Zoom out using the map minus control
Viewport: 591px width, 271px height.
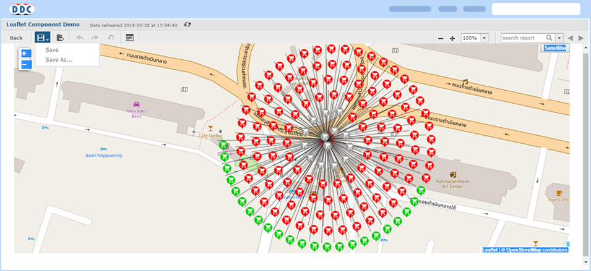point(25,64)
